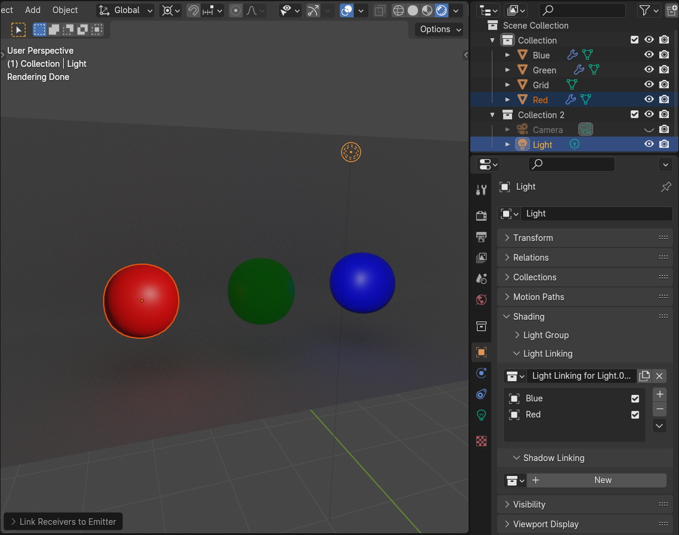This screenshot has height=535, width=679.
Task: Open the outliner filter dropdown
Action: pyautogui.click(x=649, y=10)
